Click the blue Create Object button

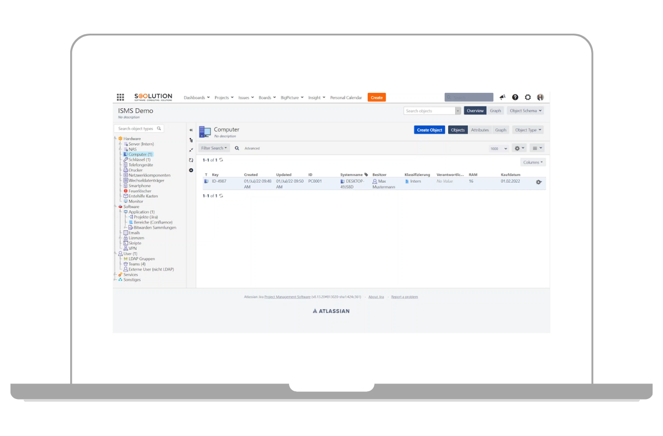(429, 130)
